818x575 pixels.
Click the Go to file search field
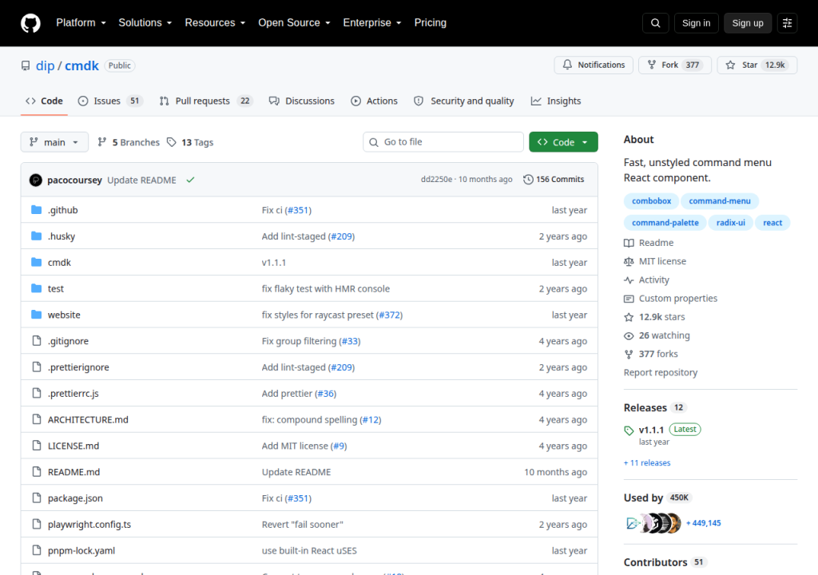point(443,142)
